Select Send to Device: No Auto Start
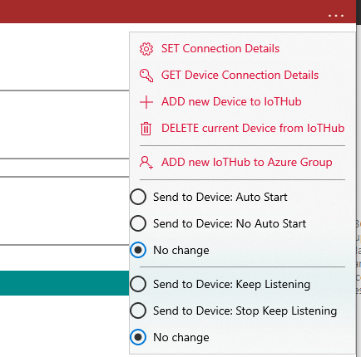This screenshot has height=357, width=361. tap(218, 223)
